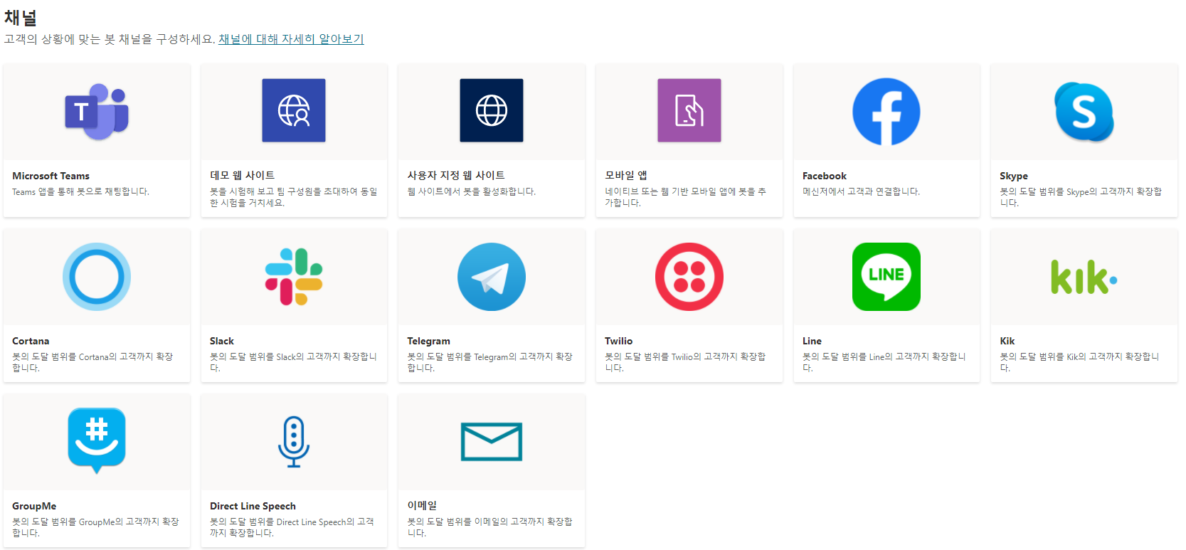Click the Telegram paper plane icon
1186x550 pixels.
[492, 277]
